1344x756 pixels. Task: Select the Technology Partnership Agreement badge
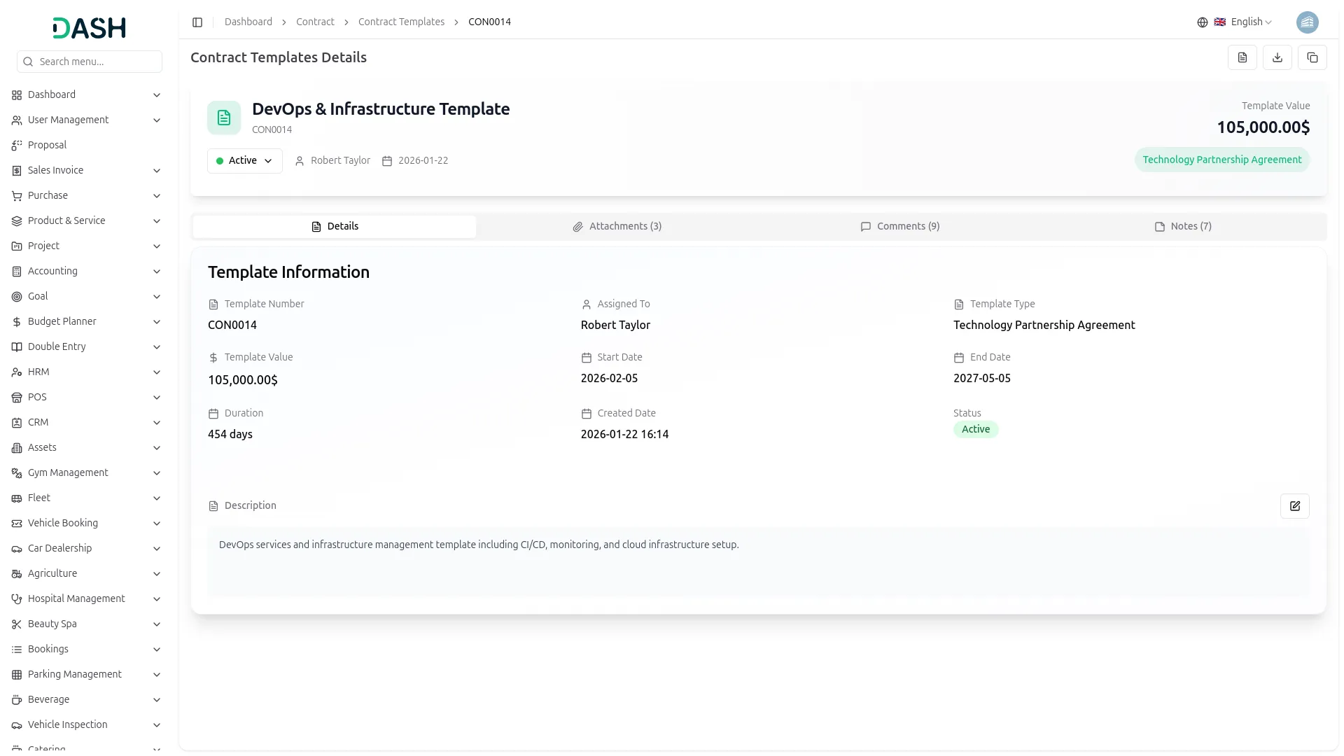click(x=1221, y=160)
